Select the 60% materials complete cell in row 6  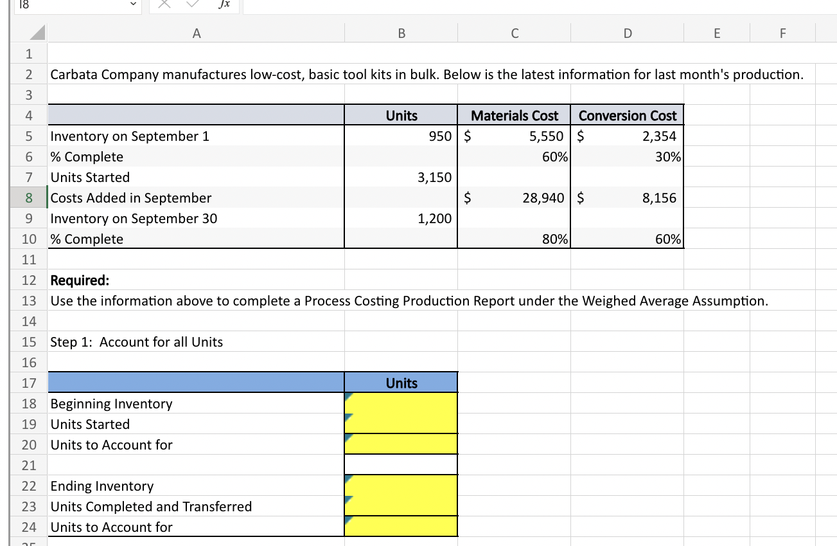coord(514,156)
